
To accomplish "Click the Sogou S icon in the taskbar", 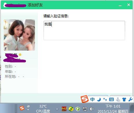I will [22, 108].
